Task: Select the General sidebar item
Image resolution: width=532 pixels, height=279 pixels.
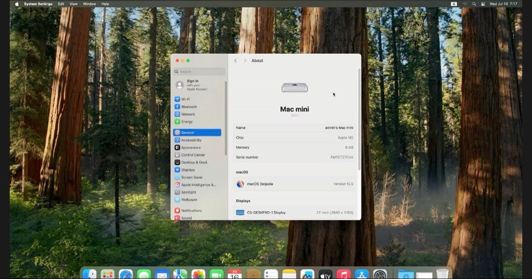Action: tap(197, 132)
